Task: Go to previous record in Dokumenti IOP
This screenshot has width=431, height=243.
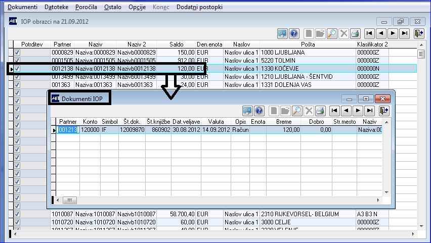Action: pos(347,111)
